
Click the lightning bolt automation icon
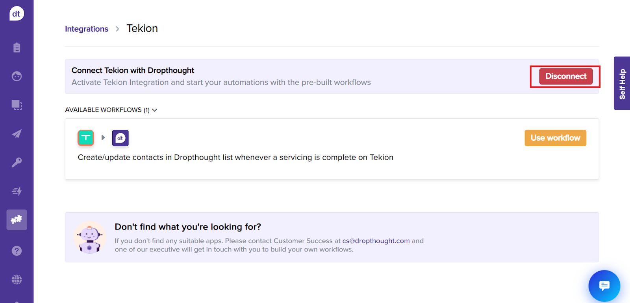17,191
